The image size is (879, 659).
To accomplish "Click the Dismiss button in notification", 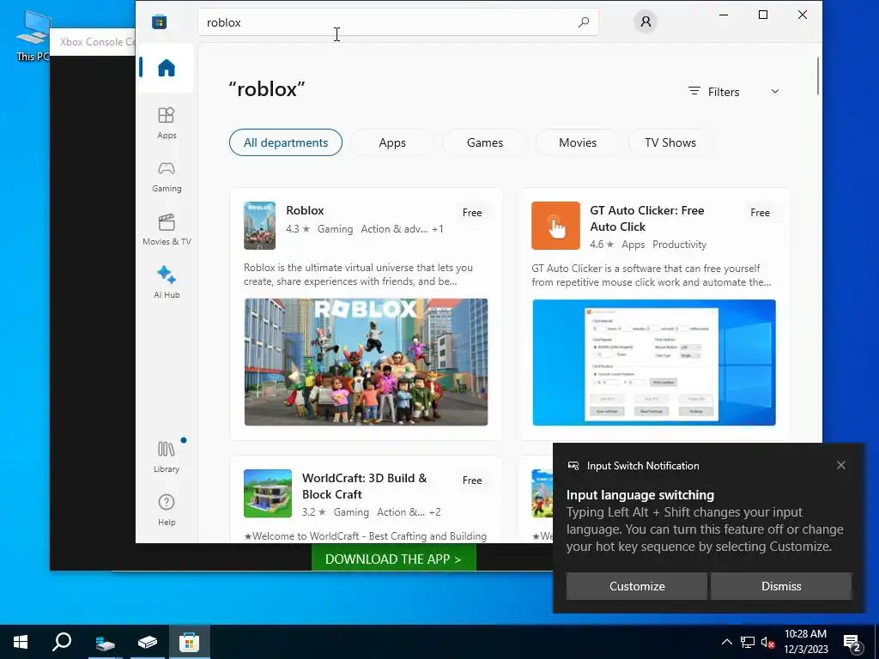I will (781, 586).
